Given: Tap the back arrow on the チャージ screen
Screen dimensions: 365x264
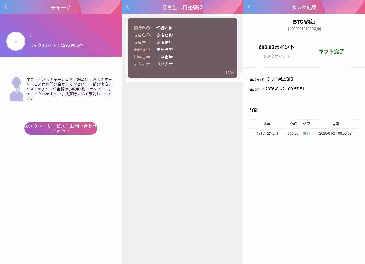Looking at the screenshot, I should [6, 7].
